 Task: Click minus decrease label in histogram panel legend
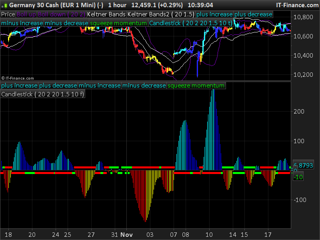click(144, 86)
